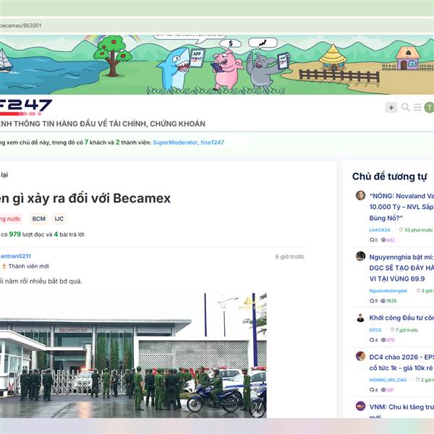434x434 pixels.
Task: Open the Khởi công Đầu tư topic
Action: (x=401, y=318)
